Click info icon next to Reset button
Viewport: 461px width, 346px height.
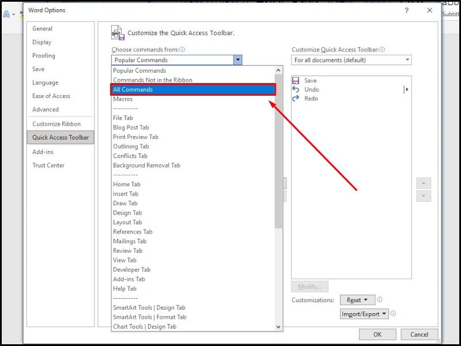click(380, 299)
